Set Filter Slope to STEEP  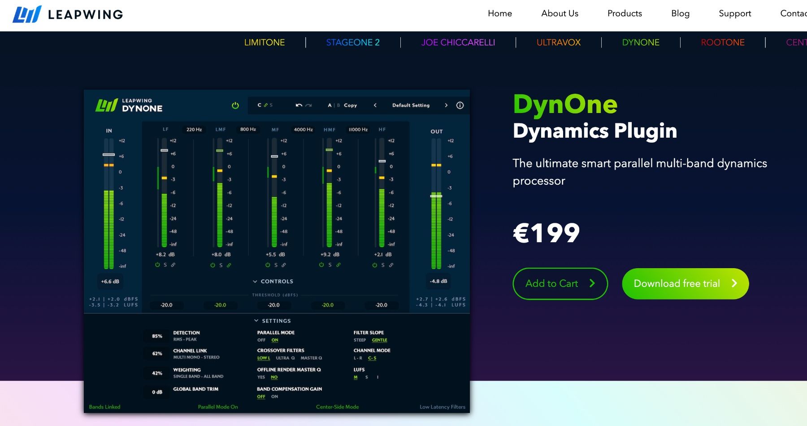360,340
